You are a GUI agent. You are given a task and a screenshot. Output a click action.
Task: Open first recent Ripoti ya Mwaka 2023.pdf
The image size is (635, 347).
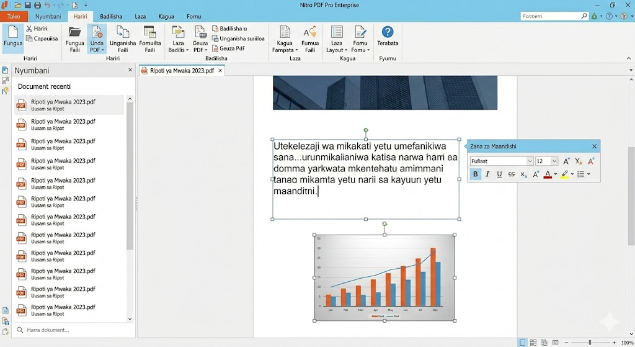[x=69, y=104]
